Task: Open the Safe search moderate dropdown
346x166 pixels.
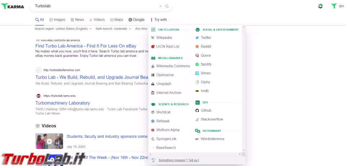Action: pyautogui.click(x=113, y=29)
